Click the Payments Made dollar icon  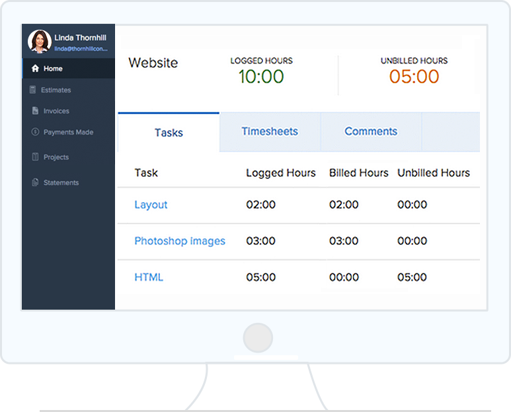point(35,132)
